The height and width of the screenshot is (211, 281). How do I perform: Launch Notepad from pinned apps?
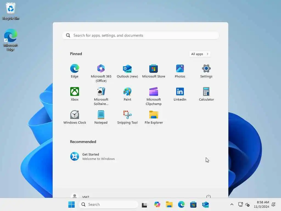(101, 117)
